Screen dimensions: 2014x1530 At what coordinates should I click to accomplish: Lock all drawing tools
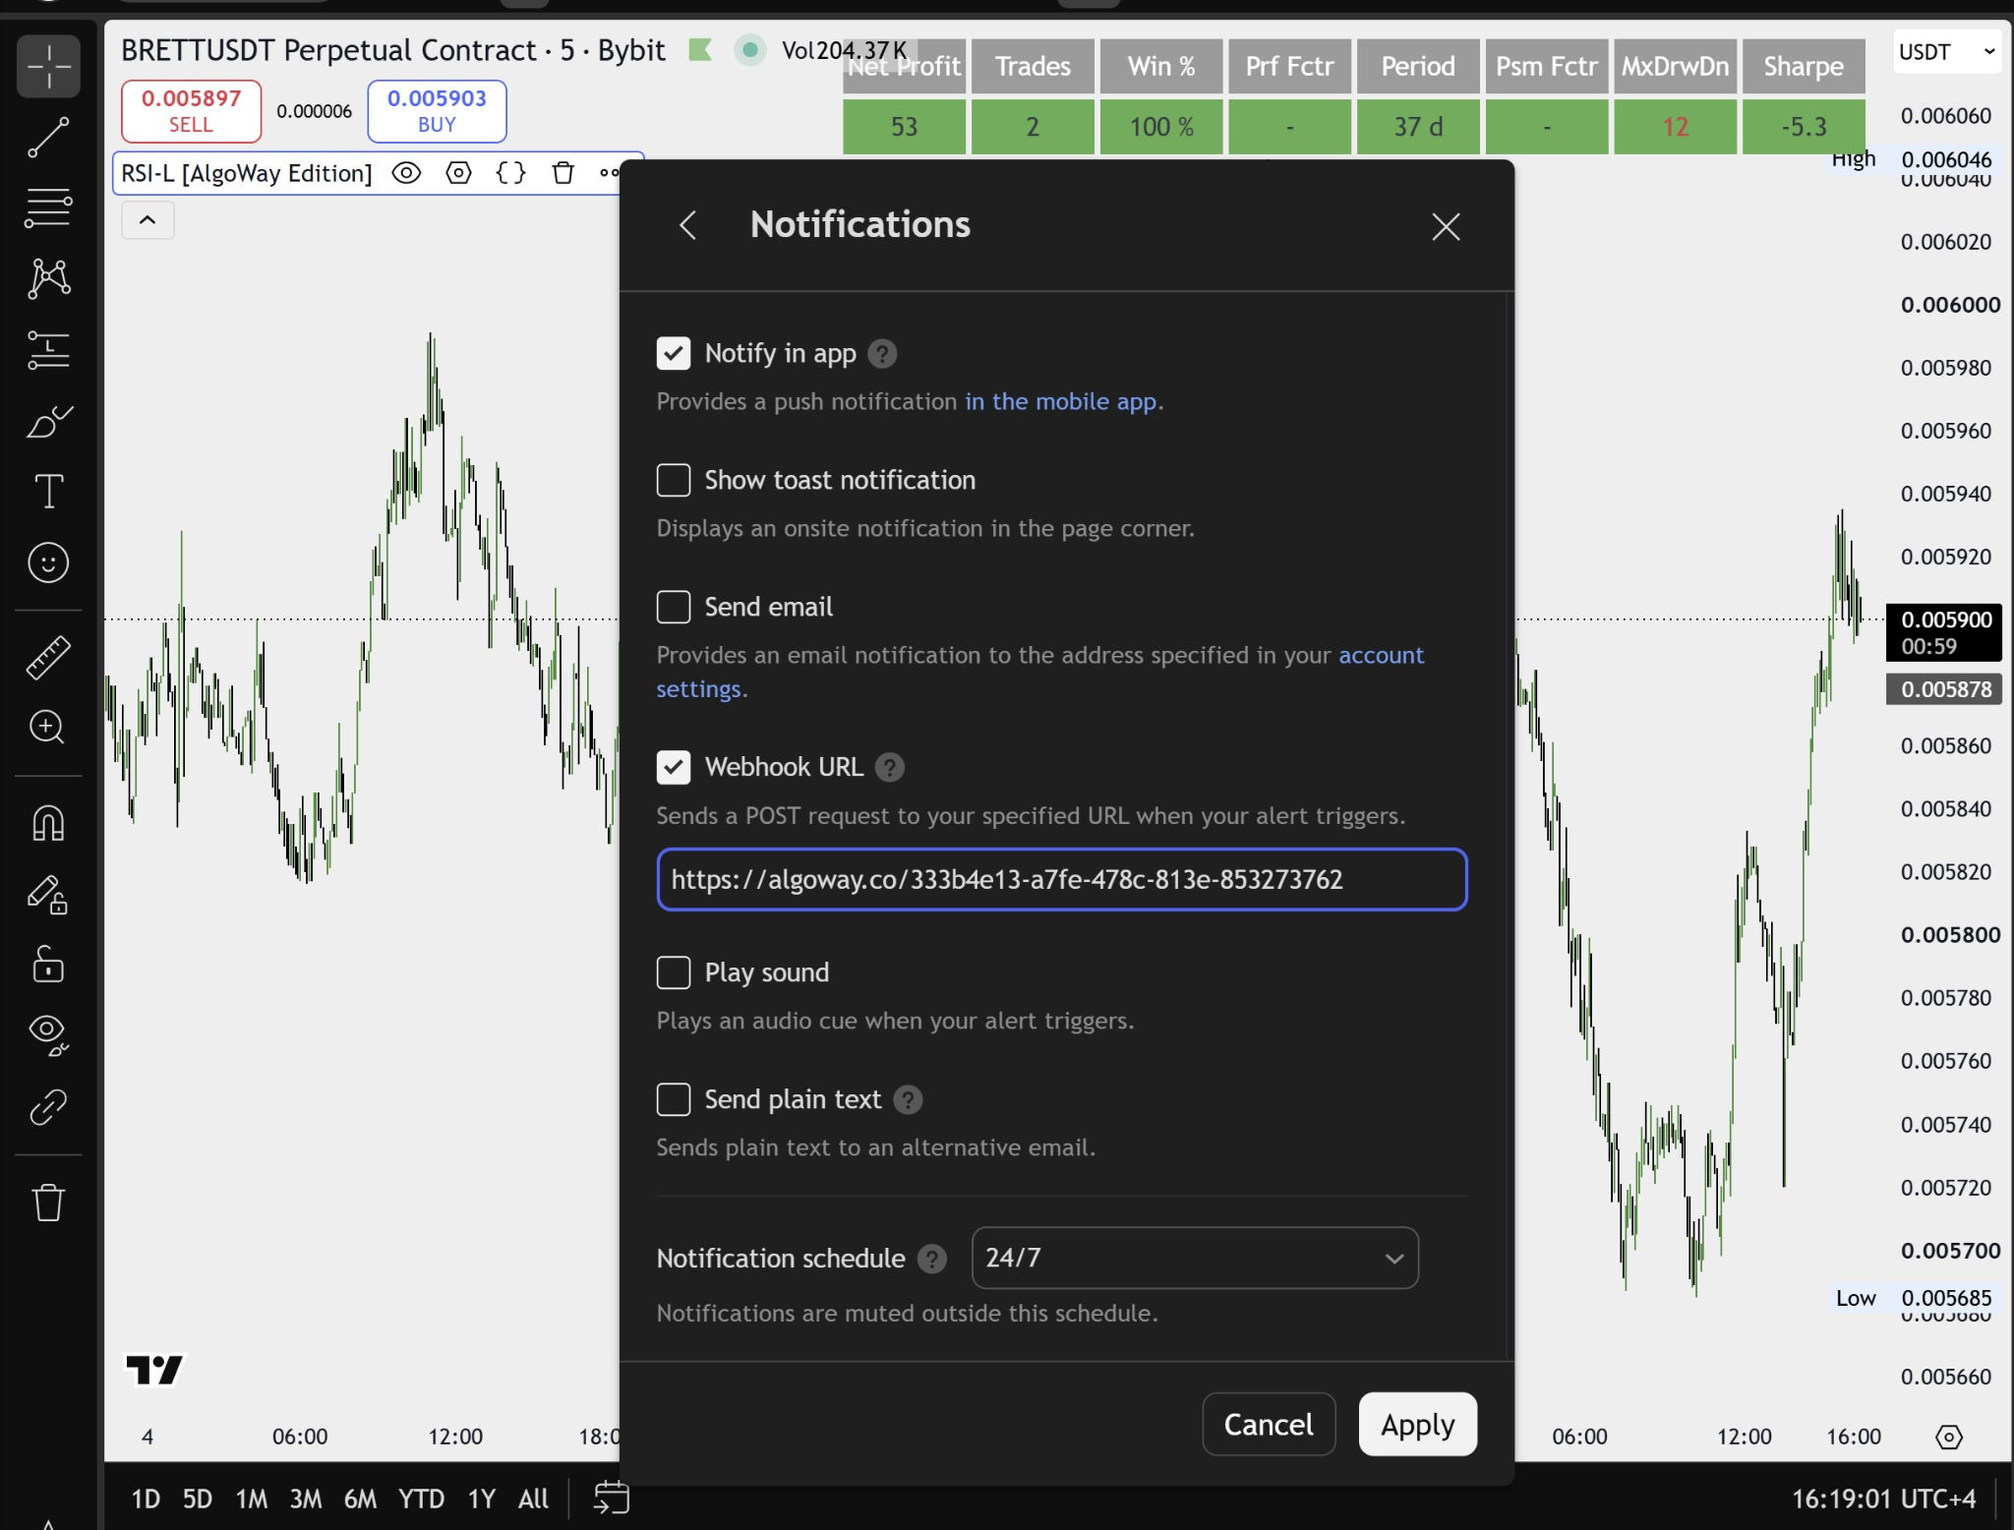48,965
